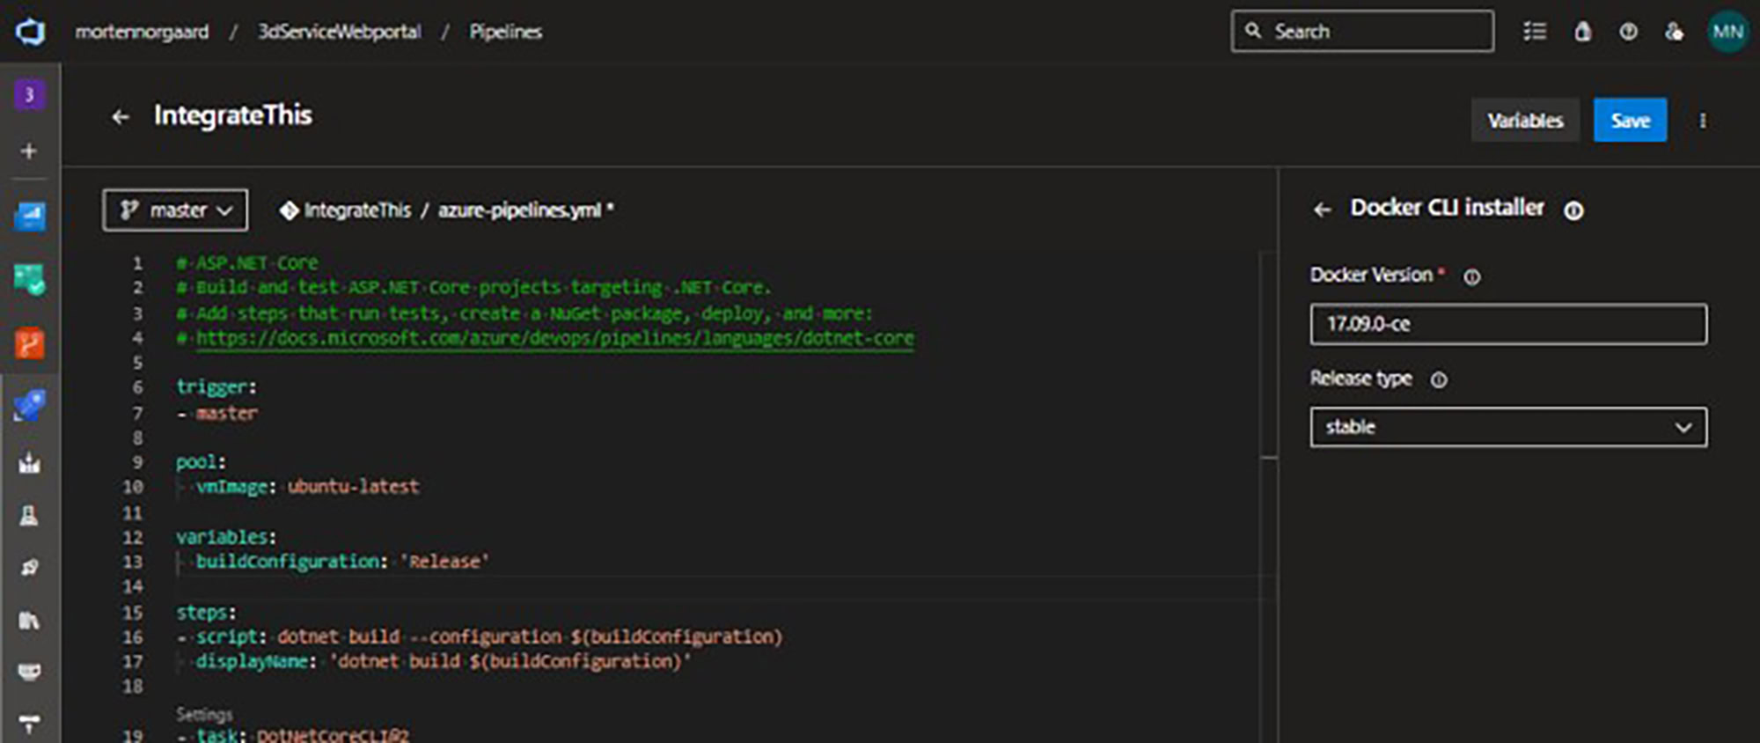The height and width of the screenshot is (743, 1760).
Task: Show info icon next to Docker Version
Action: click(1471, 277)
